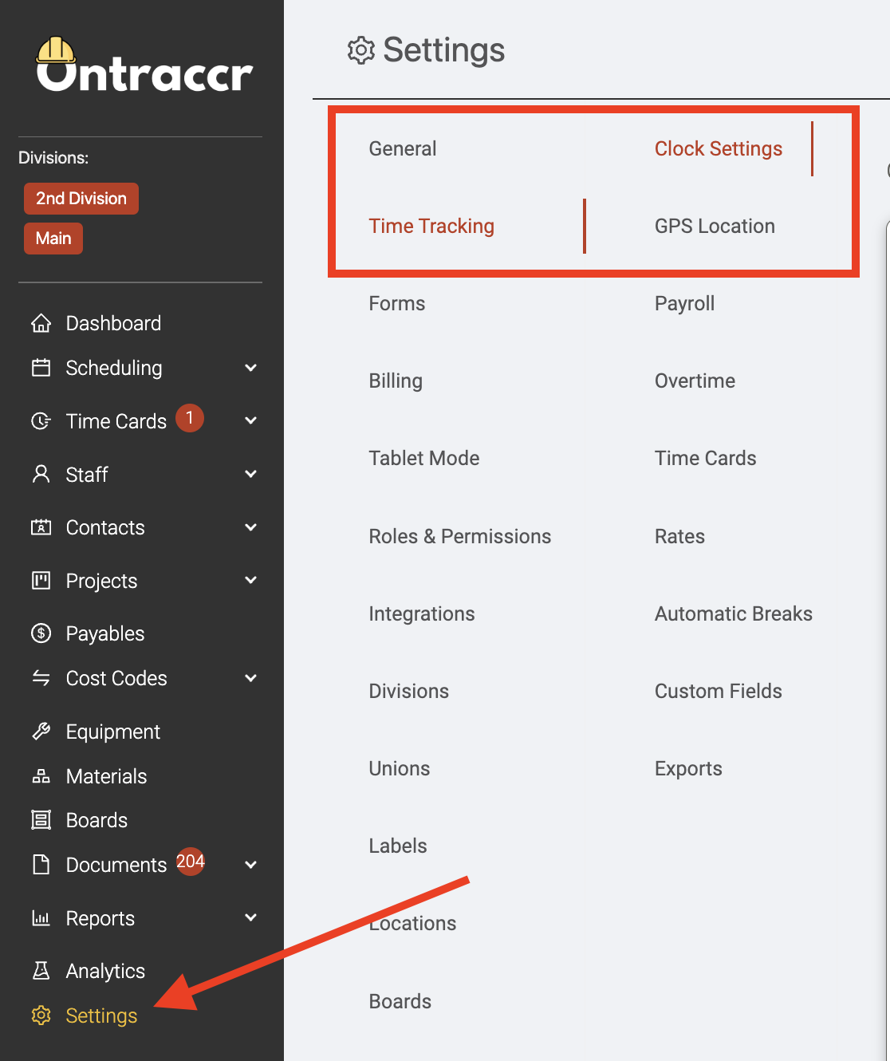Image resolution: width=890 pixels, height=1061 pixels.
Task: Go to Payroll time tracking settings
Action: click(x=684, y=303)
